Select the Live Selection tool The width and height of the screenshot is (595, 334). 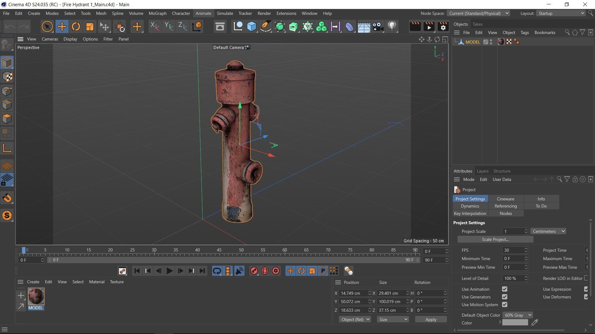coord(47,27)
